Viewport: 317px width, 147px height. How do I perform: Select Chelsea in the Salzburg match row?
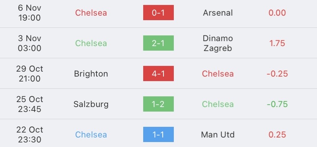(x=218, y=104)
